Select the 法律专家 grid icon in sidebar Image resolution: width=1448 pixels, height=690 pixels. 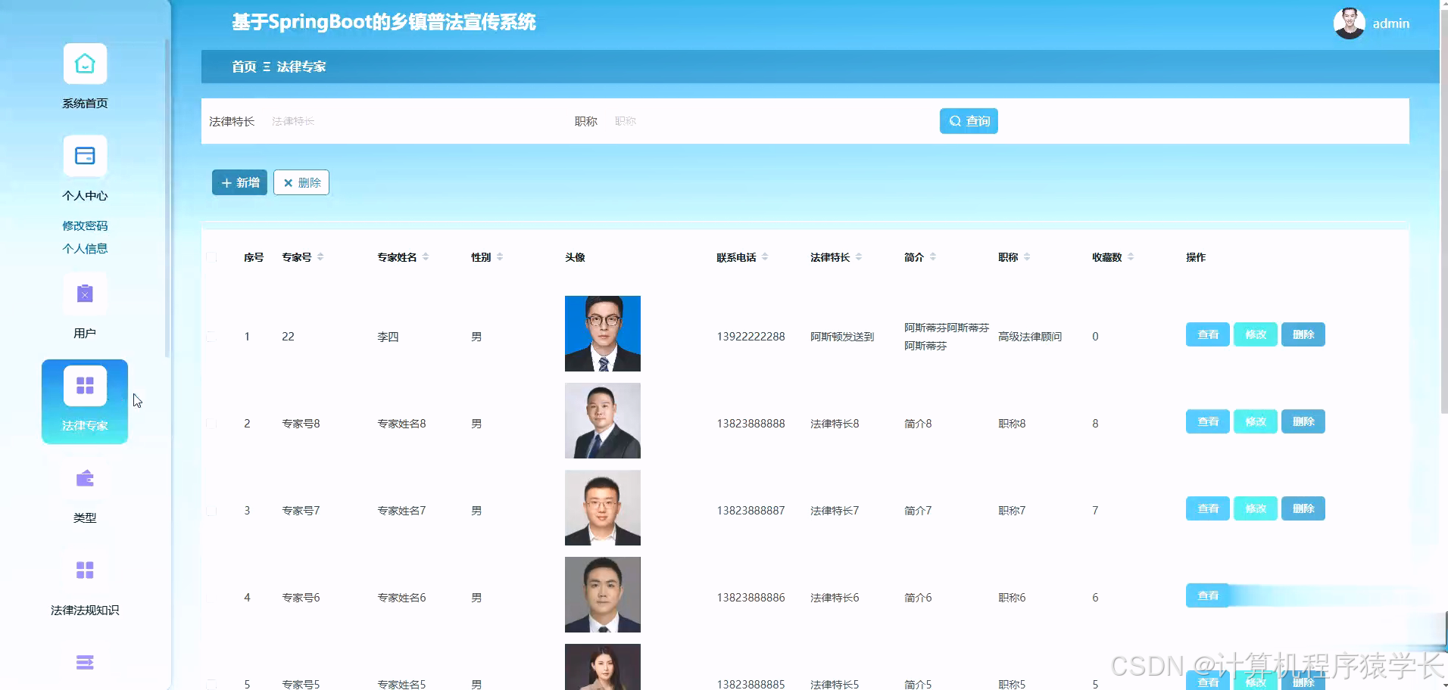pyautogui.click(x=84, y=385)
